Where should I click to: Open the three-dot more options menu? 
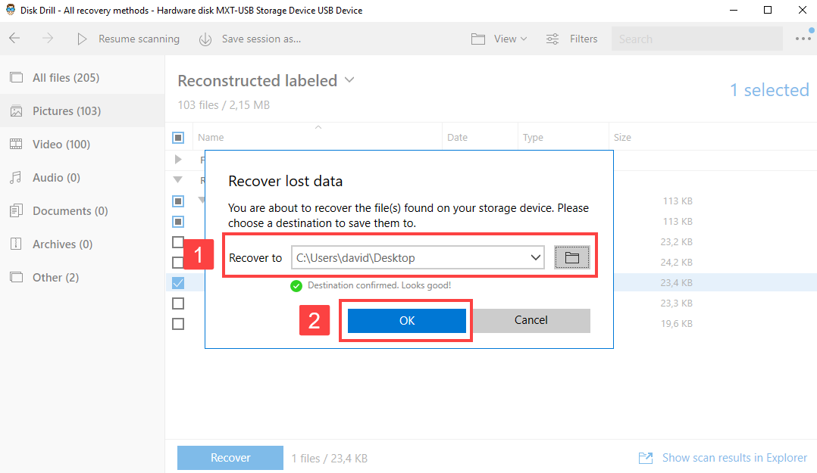pyautogui.click(x=803, y=39)
